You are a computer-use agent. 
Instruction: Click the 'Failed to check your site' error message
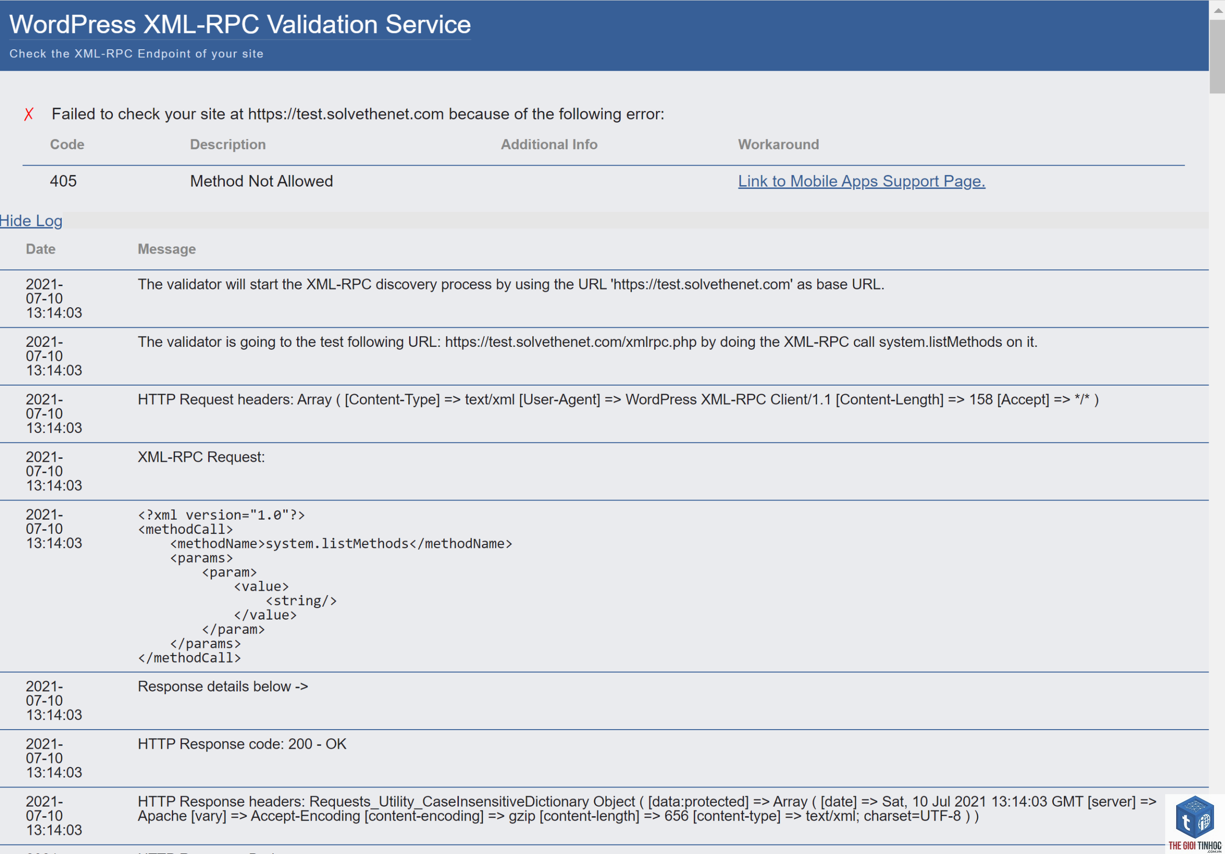[358, 114]
